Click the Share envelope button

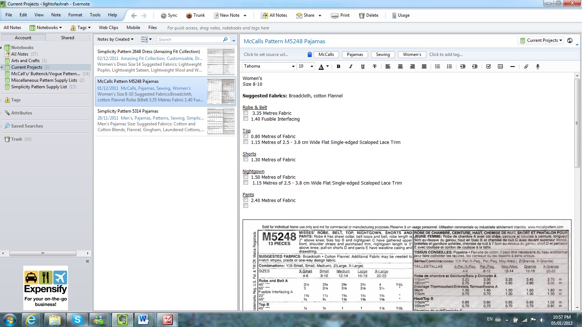[x=305, y=15]
